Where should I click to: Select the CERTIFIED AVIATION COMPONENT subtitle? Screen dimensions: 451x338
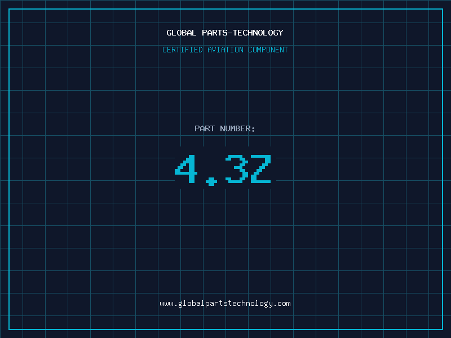(225, 50)
